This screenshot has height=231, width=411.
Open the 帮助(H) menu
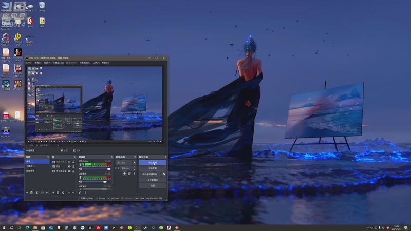tap(105, 63)
